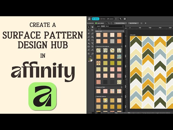Select first pattern thumbnail under Chevrons & Herringbone
The height and width of the screenshot is (130, 173).
point(98,50)
